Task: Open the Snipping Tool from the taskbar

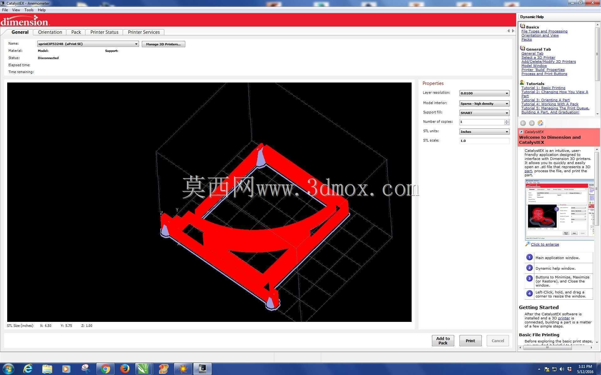Action: (86, 369)
